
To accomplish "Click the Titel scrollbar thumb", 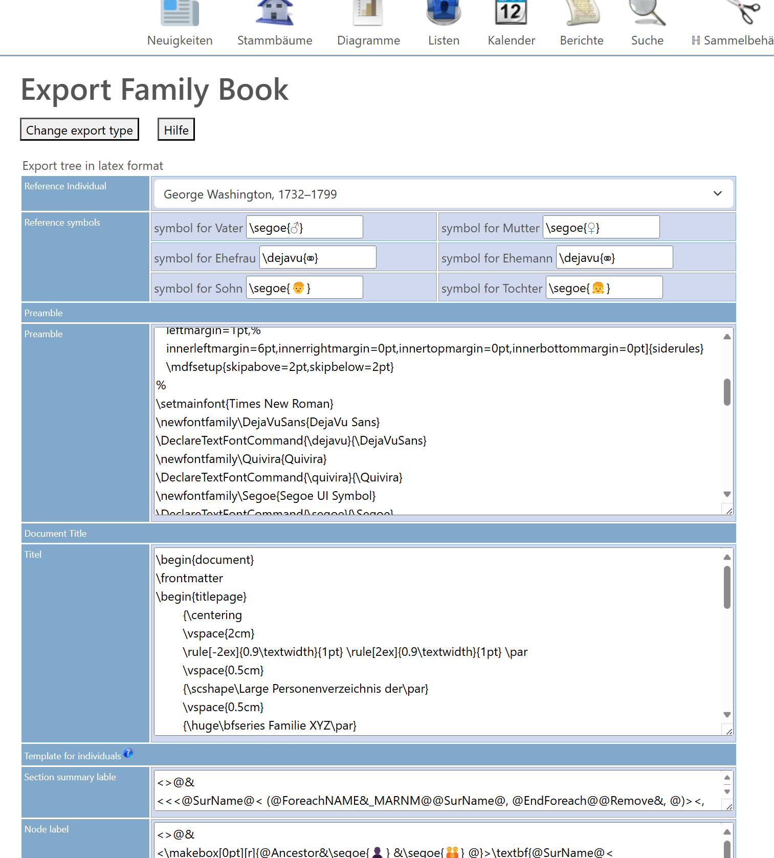I will [x=727, y=587].
